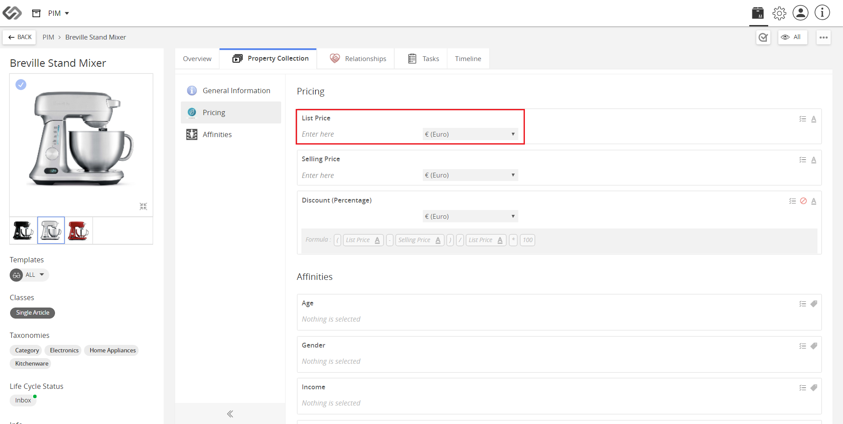View the Timeline tab

[468, 59]
